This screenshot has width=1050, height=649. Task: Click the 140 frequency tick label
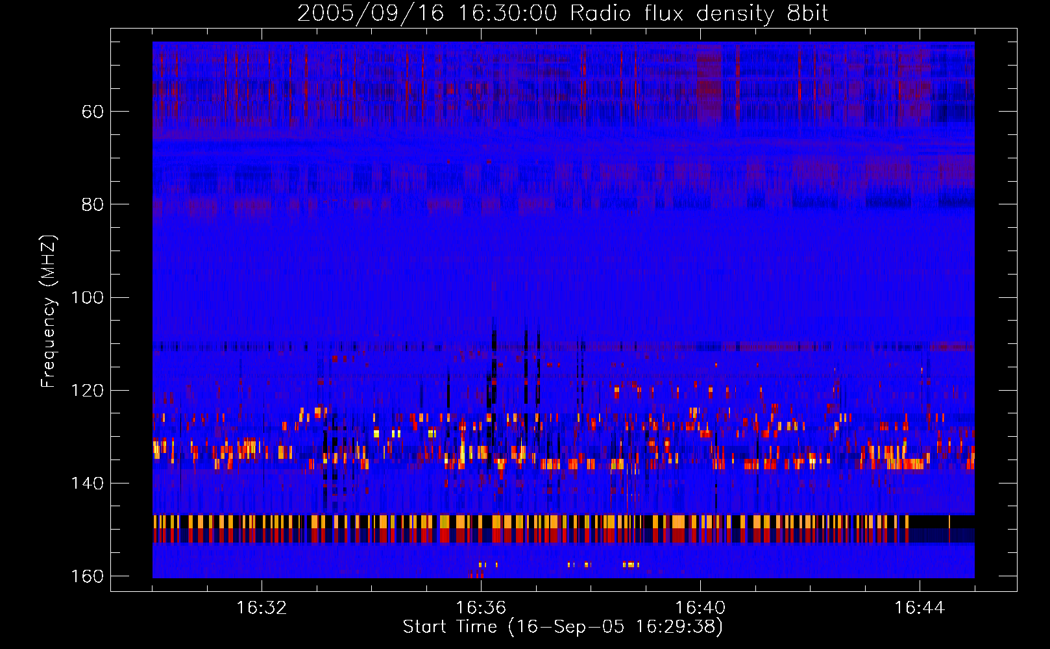point(87,484)
